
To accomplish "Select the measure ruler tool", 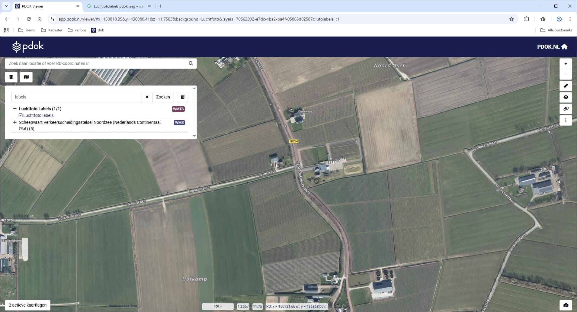I will [x=566, y=86].
